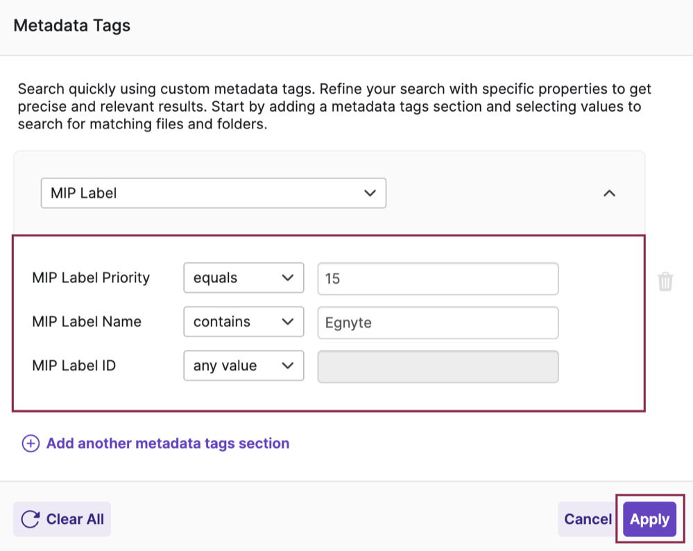The image size is (693, 551).
Task: Select the MIP Label Name field containing Egnyte
Action: [x=437, y=322]
